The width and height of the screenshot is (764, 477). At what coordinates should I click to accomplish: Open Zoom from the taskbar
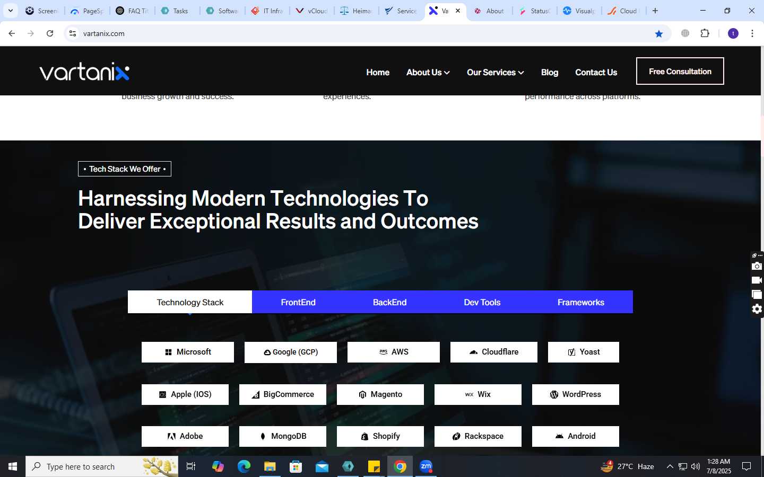click(426, 466)
